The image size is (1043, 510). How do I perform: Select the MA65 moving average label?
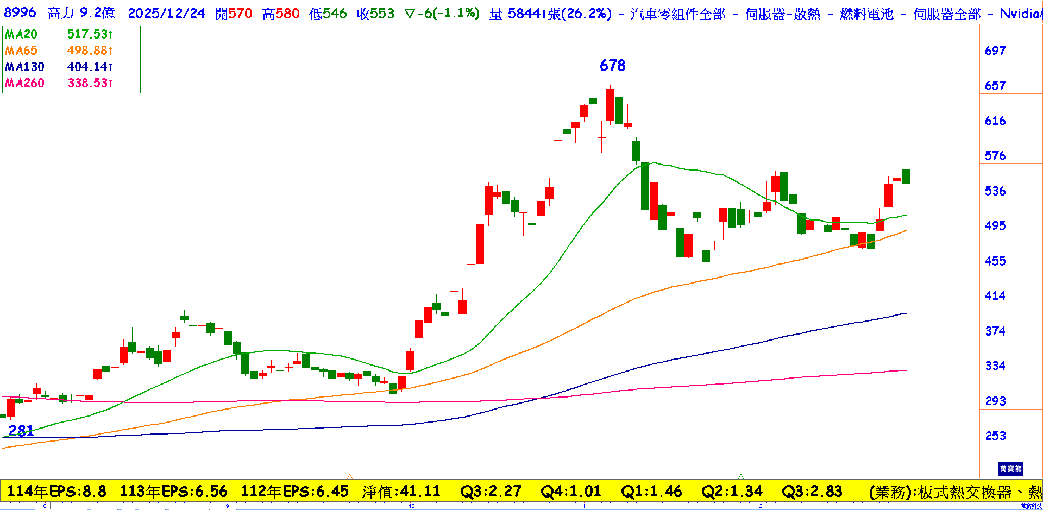tap(21, 51)
